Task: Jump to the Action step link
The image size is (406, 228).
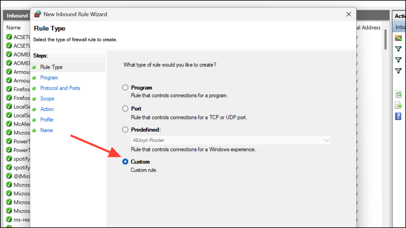Action: pyautogui.click(x=47, y=109)
